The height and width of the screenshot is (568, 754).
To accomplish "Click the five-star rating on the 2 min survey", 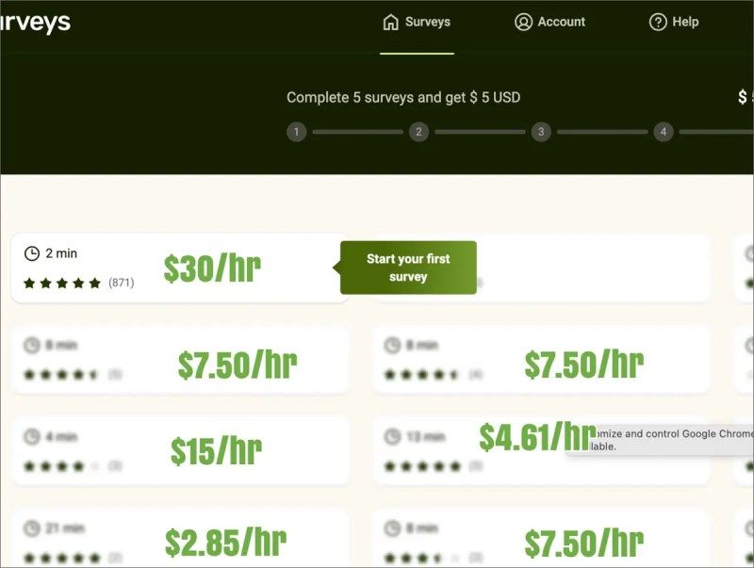I will coord(62,283).
